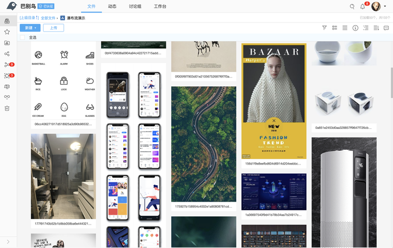This screenshot has height=248, width=393.
Task: Click filename starting 0f005f6f7903
Action: point(204,76)
